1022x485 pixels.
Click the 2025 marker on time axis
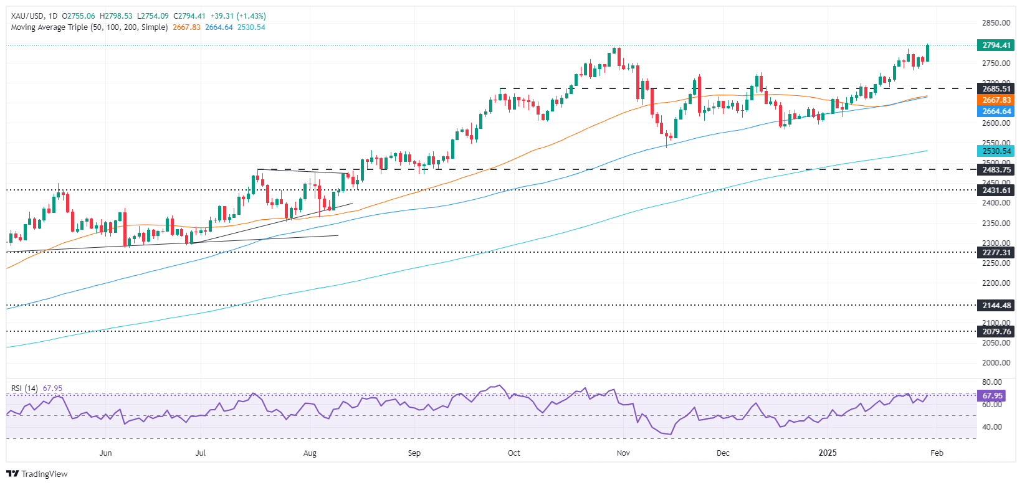[x=828, y=453]
